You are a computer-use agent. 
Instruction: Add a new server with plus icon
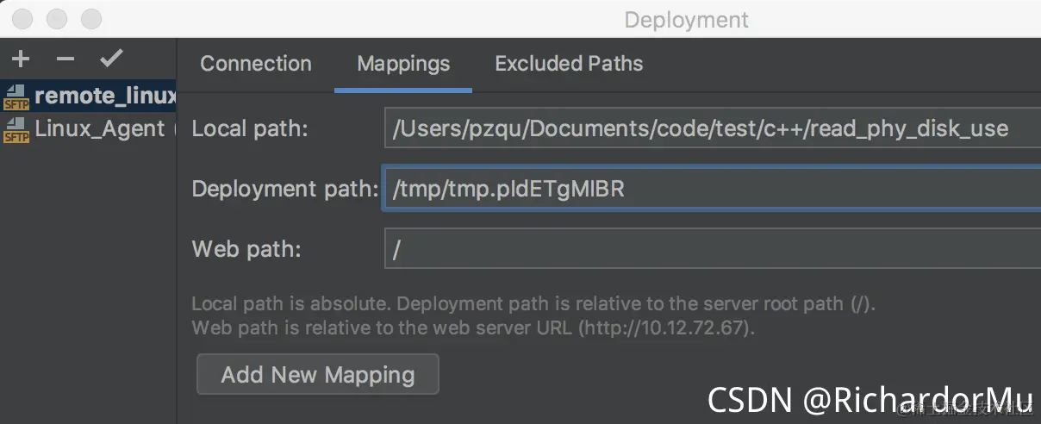coord(21,59)
